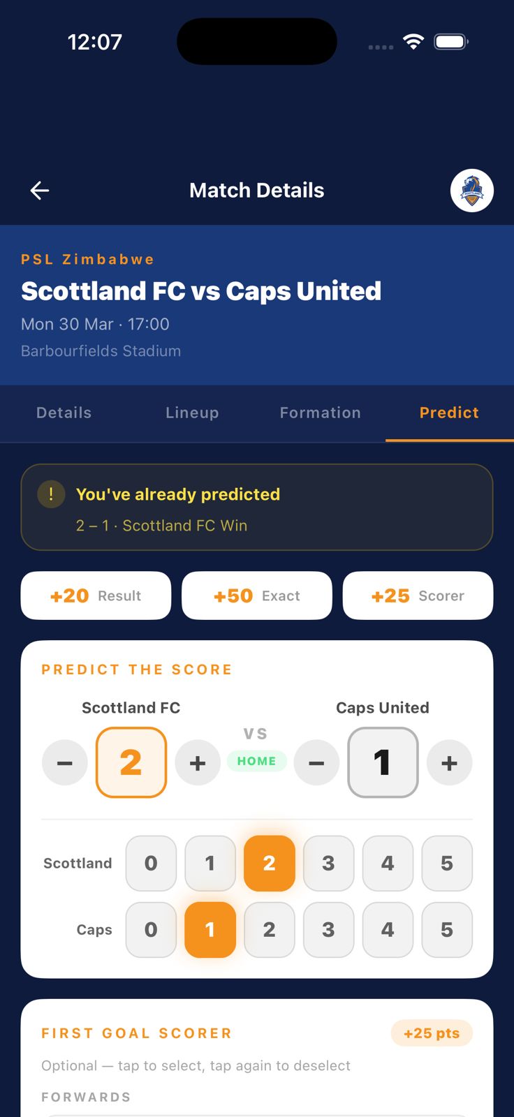Toggle score 5 for Scottland
Image resolution: width=514 pixels, height=1117 pixels.
(x=447, y=864)
